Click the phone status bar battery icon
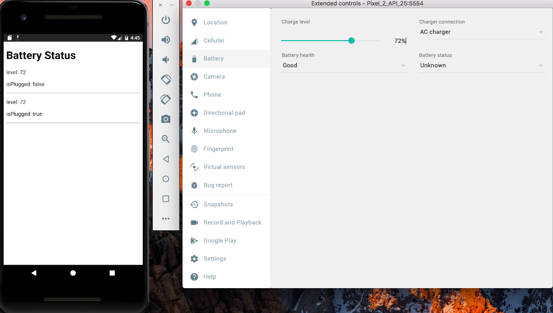Screen dimensions: 553x313 (127, 38)
